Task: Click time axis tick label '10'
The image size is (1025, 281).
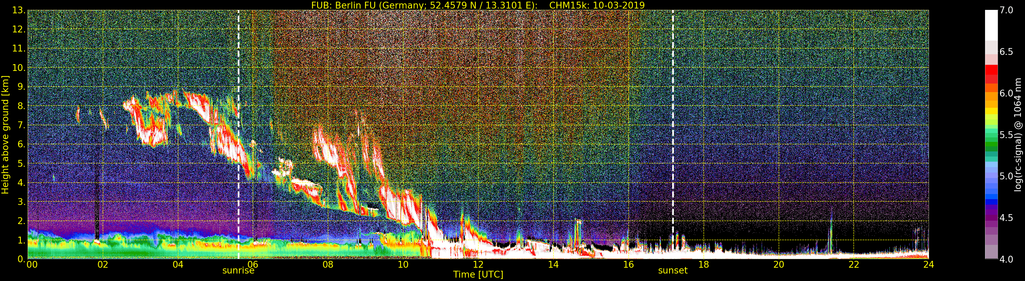Action: (x=403, y=265)
